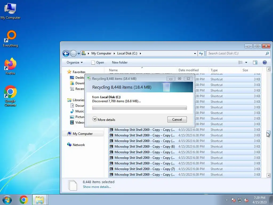Open the view options dropdown arrow
The width and height of the screenshot is (273, 205).
[x=246, y=62]
